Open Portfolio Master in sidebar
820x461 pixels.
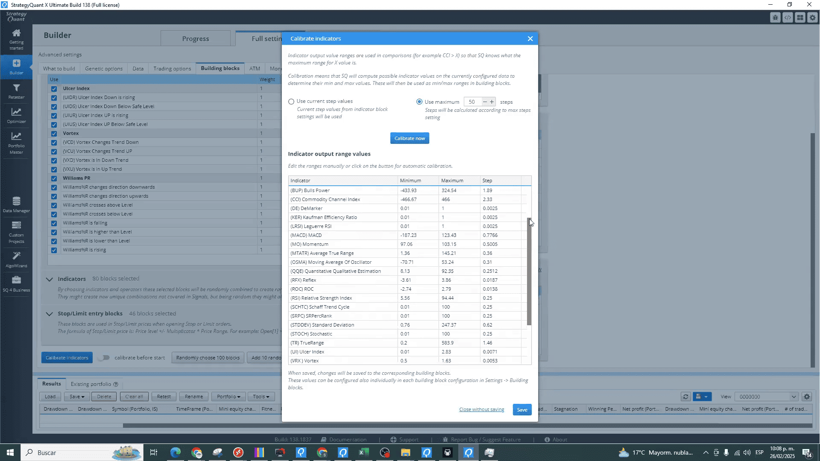(16, 142)
